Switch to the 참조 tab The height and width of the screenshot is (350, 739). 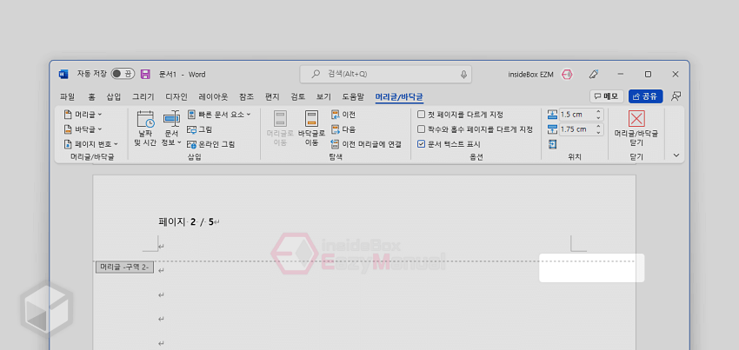(x=246, y=96)
